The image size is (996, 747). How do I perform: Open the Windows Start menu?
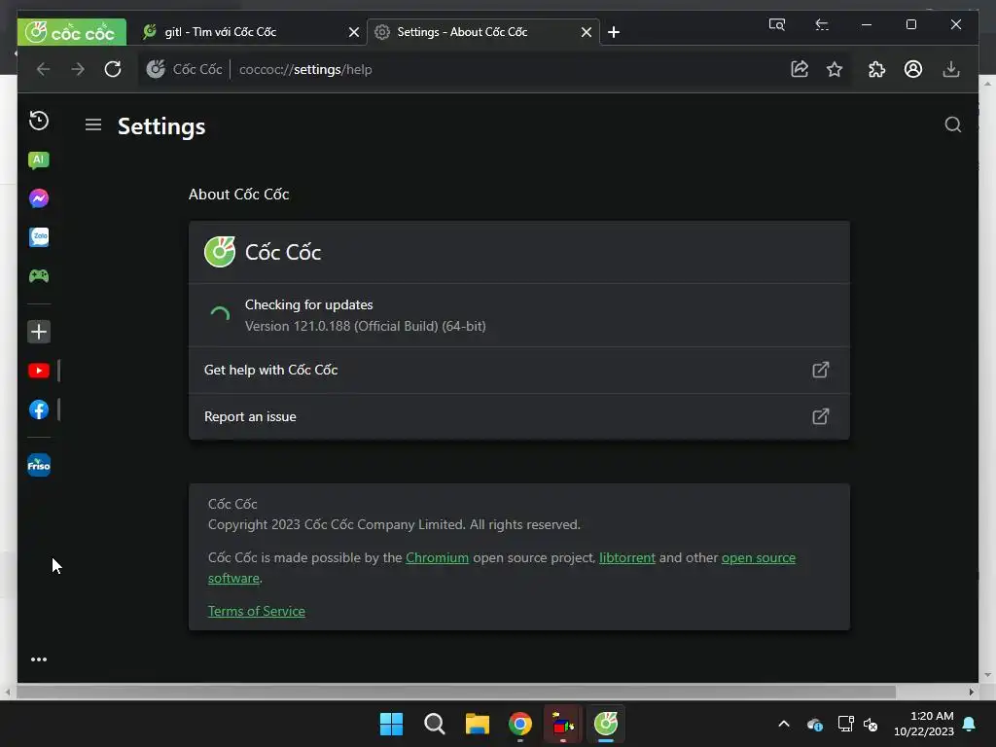click(x=391, y=724)
